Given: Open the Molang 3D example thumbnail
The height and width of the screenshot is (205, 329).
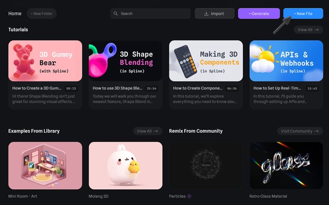Looking at the screenshot, I should pyautogui.click(x=125, y=166).
